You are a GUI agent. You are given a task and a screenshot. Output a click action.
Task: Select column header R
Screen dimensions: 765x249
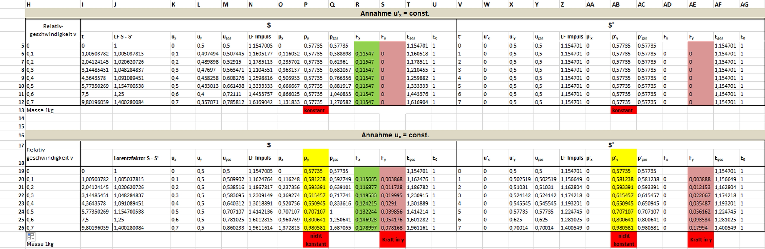click(367, 4)
